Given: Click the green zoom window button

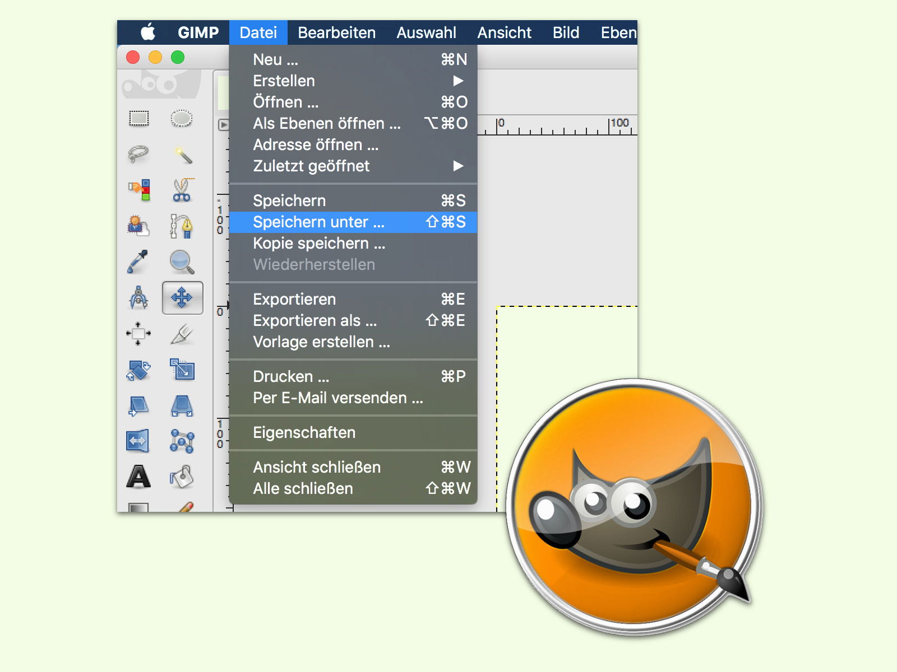Looking at the screenshot, I should pos(178,57).
